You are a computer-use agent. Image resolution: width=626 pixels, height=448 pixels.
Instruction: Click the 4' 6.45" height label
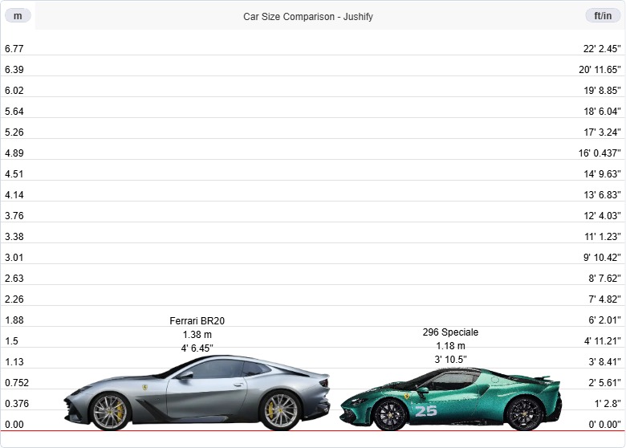pyautogui.click(x=197, y=348)
